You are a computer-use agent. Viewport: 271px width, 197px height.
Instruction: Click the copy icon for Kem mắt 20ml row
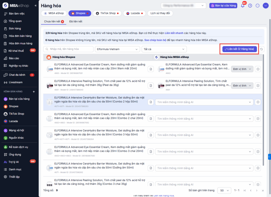[x=151, y=69]
